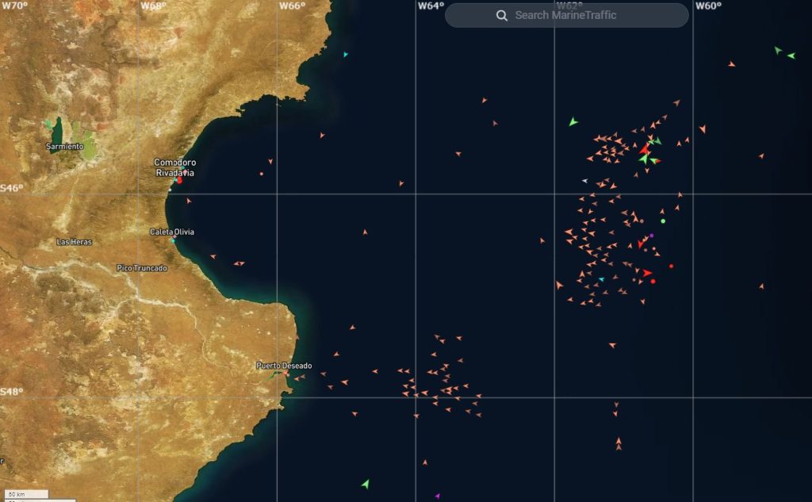812x502 pixels.
Task: Click the Comodoro Rivadavia city label
Action: [x=174, y=167]
